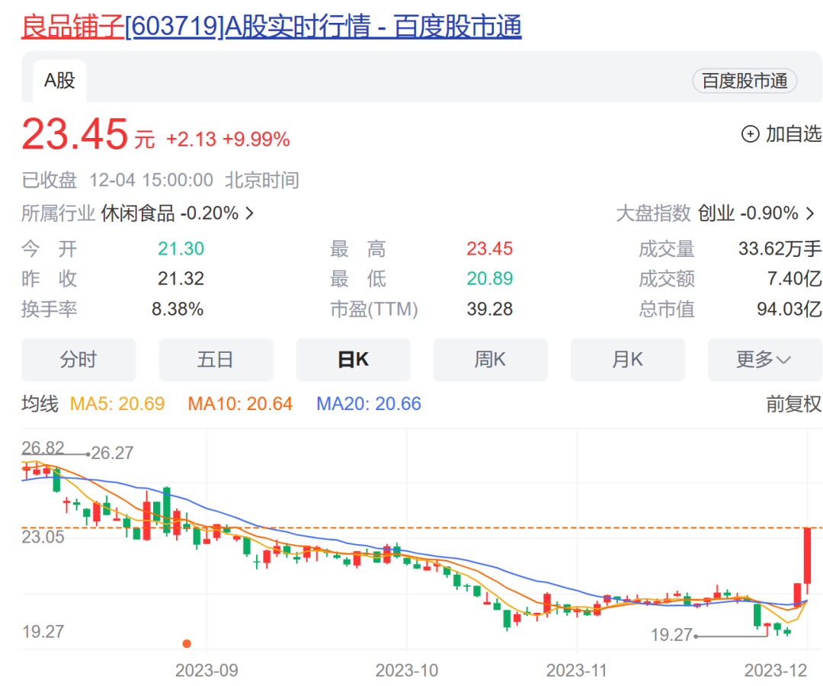Select the A股 tab
The width and height of the screenshot is (823, 686).
[x=60, y=81]
